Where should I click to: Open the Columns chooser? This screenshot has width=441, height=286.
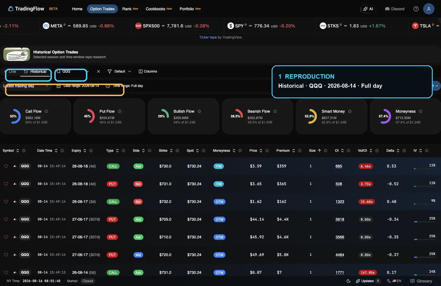pyautogui.click(x=148, y=71)
